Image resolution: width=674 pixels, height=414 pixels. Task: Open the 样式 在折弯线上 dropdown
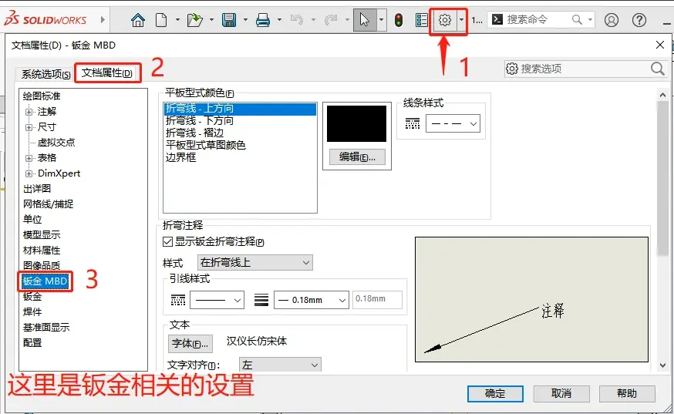coord(255,262)
